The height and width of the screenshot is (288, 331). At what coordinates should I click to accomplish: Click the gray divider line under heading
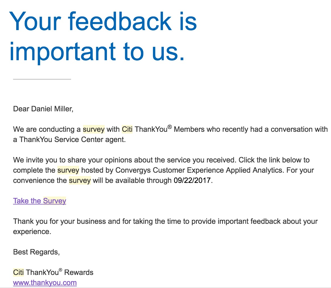click(x=42, y=79)
